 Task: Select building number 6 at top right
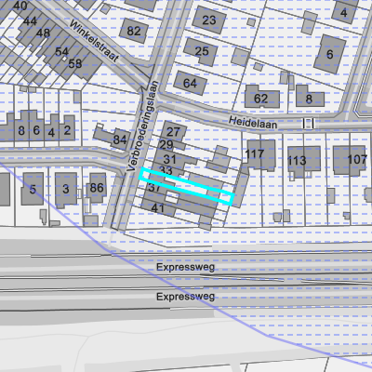coord(329,54)
